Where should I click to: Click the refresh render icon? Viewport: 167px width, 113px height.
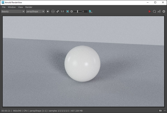[x=154, y=11]
